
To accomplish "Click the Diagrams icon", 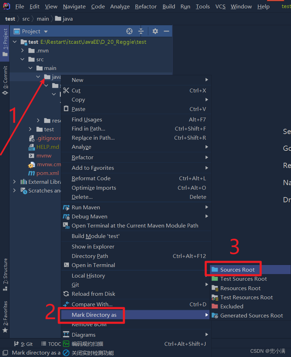I will 66,335.
